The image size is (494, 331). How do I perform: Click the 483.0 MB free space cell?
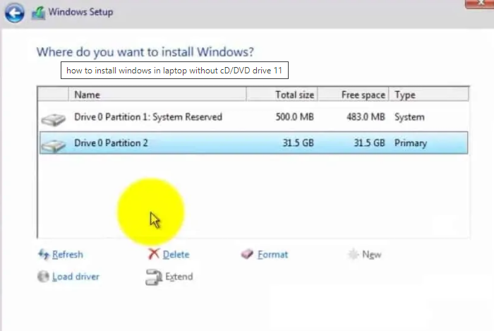[366, 117]
